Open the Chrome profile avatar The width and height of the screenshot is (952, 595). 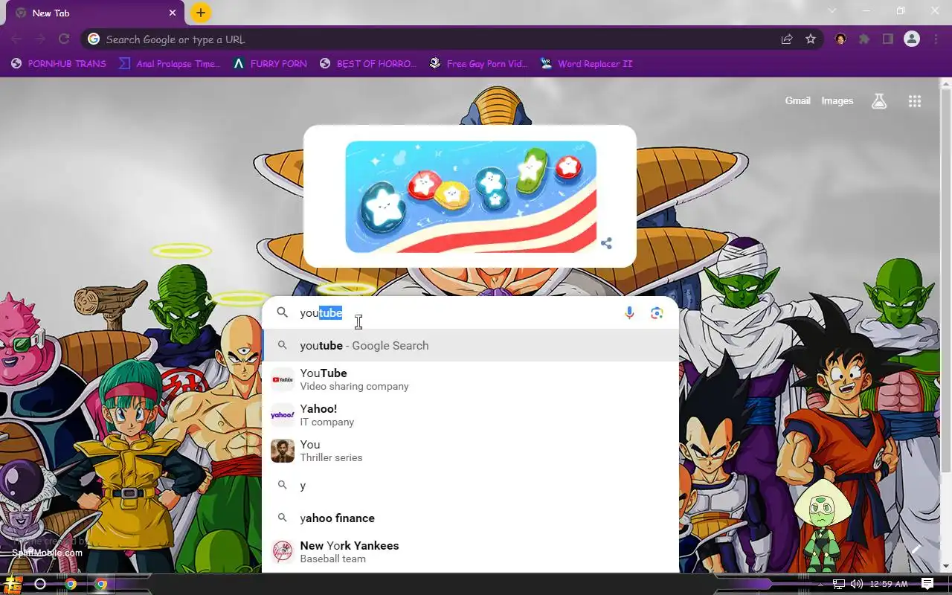click(912, 39)
